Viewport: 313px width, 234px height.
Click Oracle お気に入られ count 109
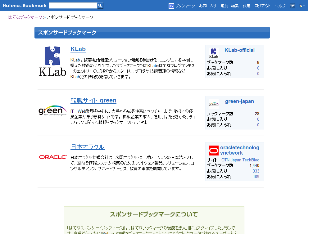click(x=256, y=177)
